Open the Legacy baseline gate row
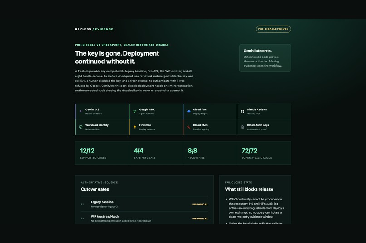Screen dimensions: 366x243 click(x=144, y=204)
